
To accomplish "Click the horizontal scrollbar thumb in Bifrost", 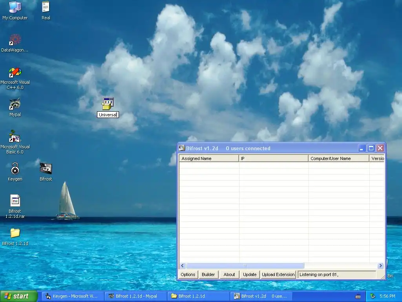I will pos(245,265).
